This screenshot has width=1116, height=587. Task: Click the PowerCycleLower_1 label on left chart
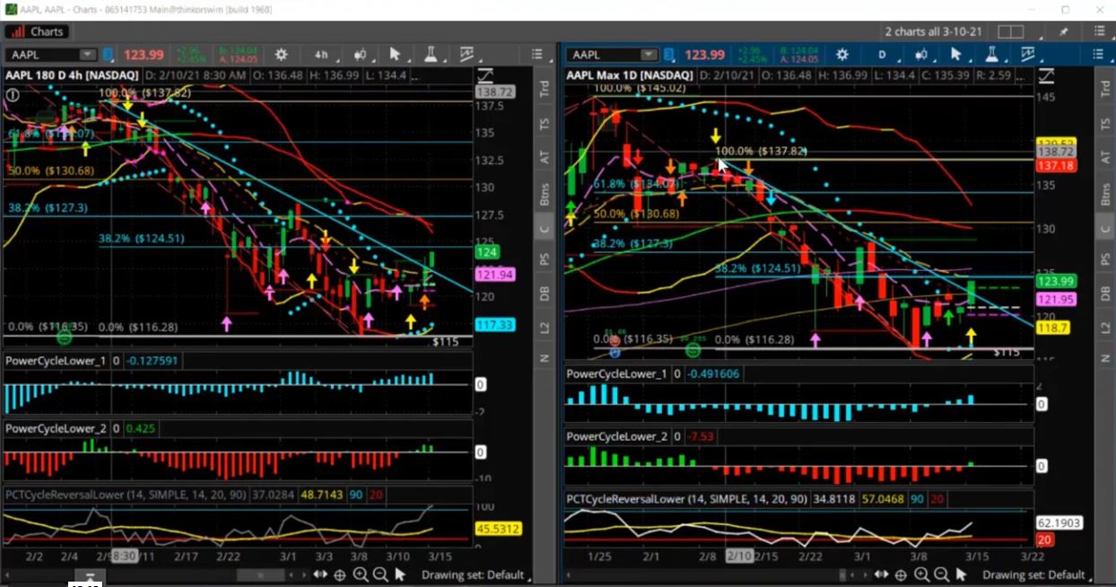tap(56, 360)
